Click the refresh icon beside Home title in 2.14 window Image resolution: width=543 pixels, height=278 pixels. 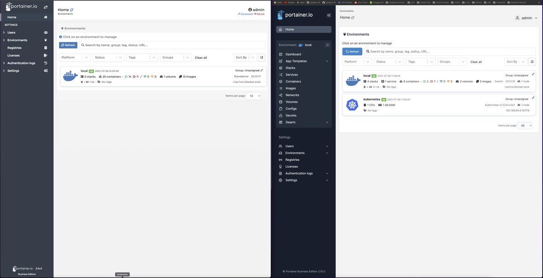pos(71,9)
